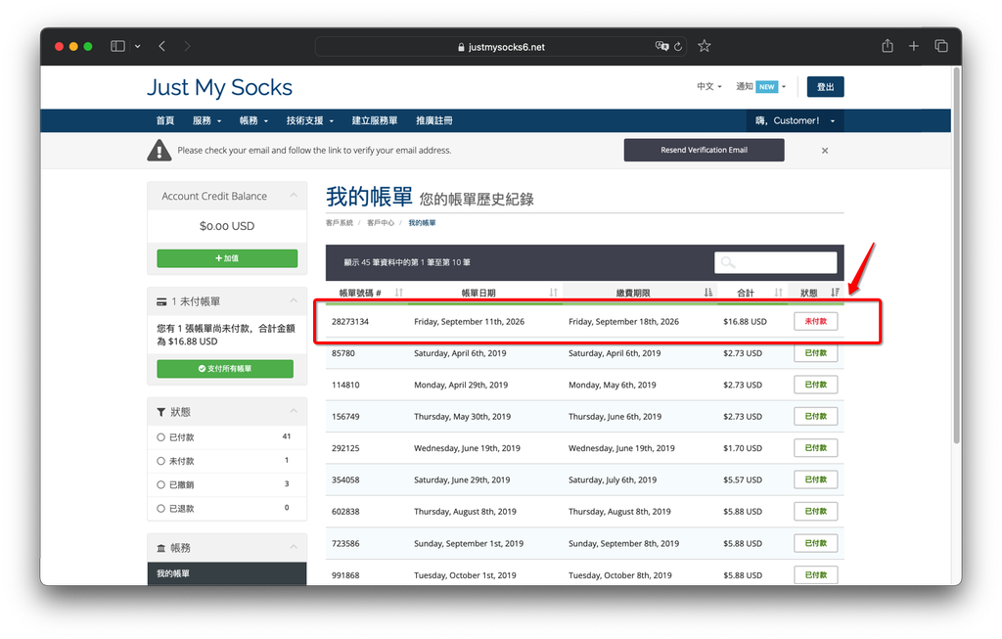1002x639 pixels.
Task: Click $16.88 USD total in first row
Action: (745, 321)
